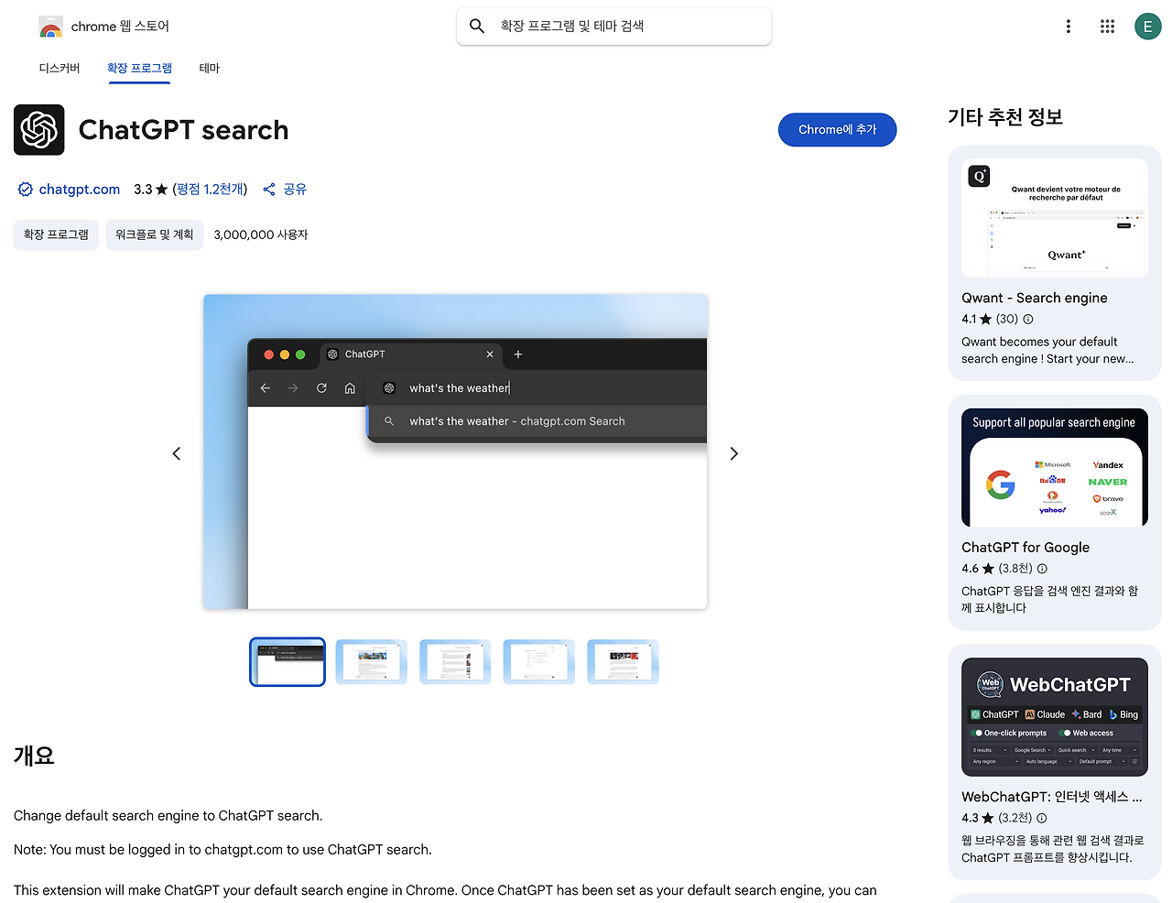Viewport: 1172px width, 903px height.
Task: Click info icon beside Qwant rating
Action: tap(1028, 320)
